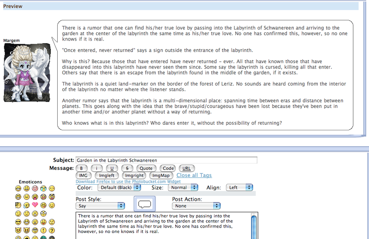Click the message box vertical scrollbar
Screen dimensions: 369x239
click(x=254, y=226)
